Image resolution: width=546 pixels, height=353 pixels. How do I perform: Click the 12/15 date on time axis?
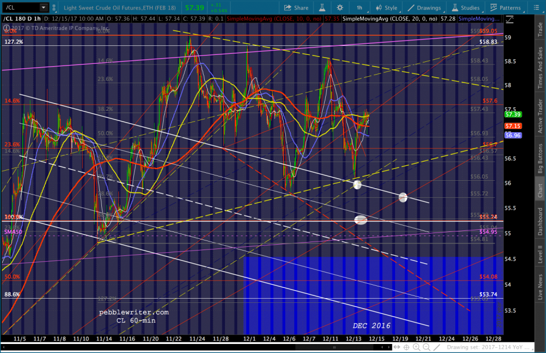click(x=376, y=339)
